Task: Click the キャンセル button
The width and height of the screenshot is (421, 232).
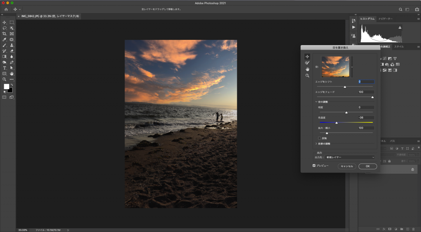Action: pos(347,166)
